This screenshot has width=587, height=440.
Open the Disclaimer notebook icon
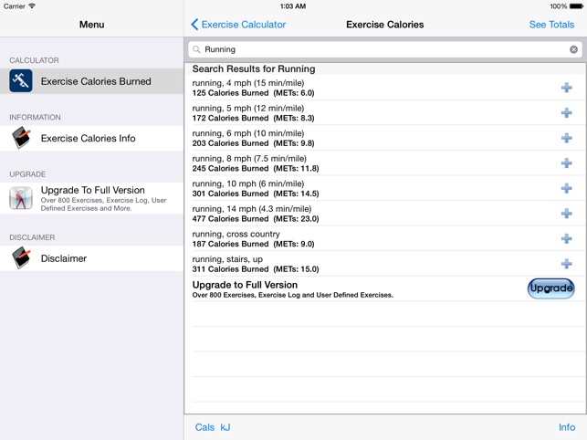(21, 258)
